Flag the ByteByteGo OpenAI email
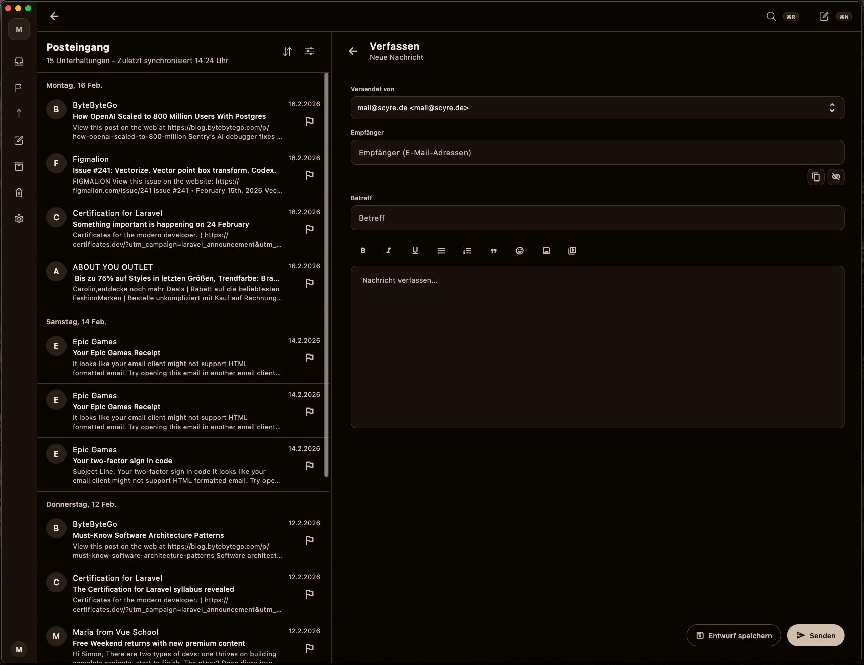Screen dimensions: 864x665 click(x=310, y=122)
